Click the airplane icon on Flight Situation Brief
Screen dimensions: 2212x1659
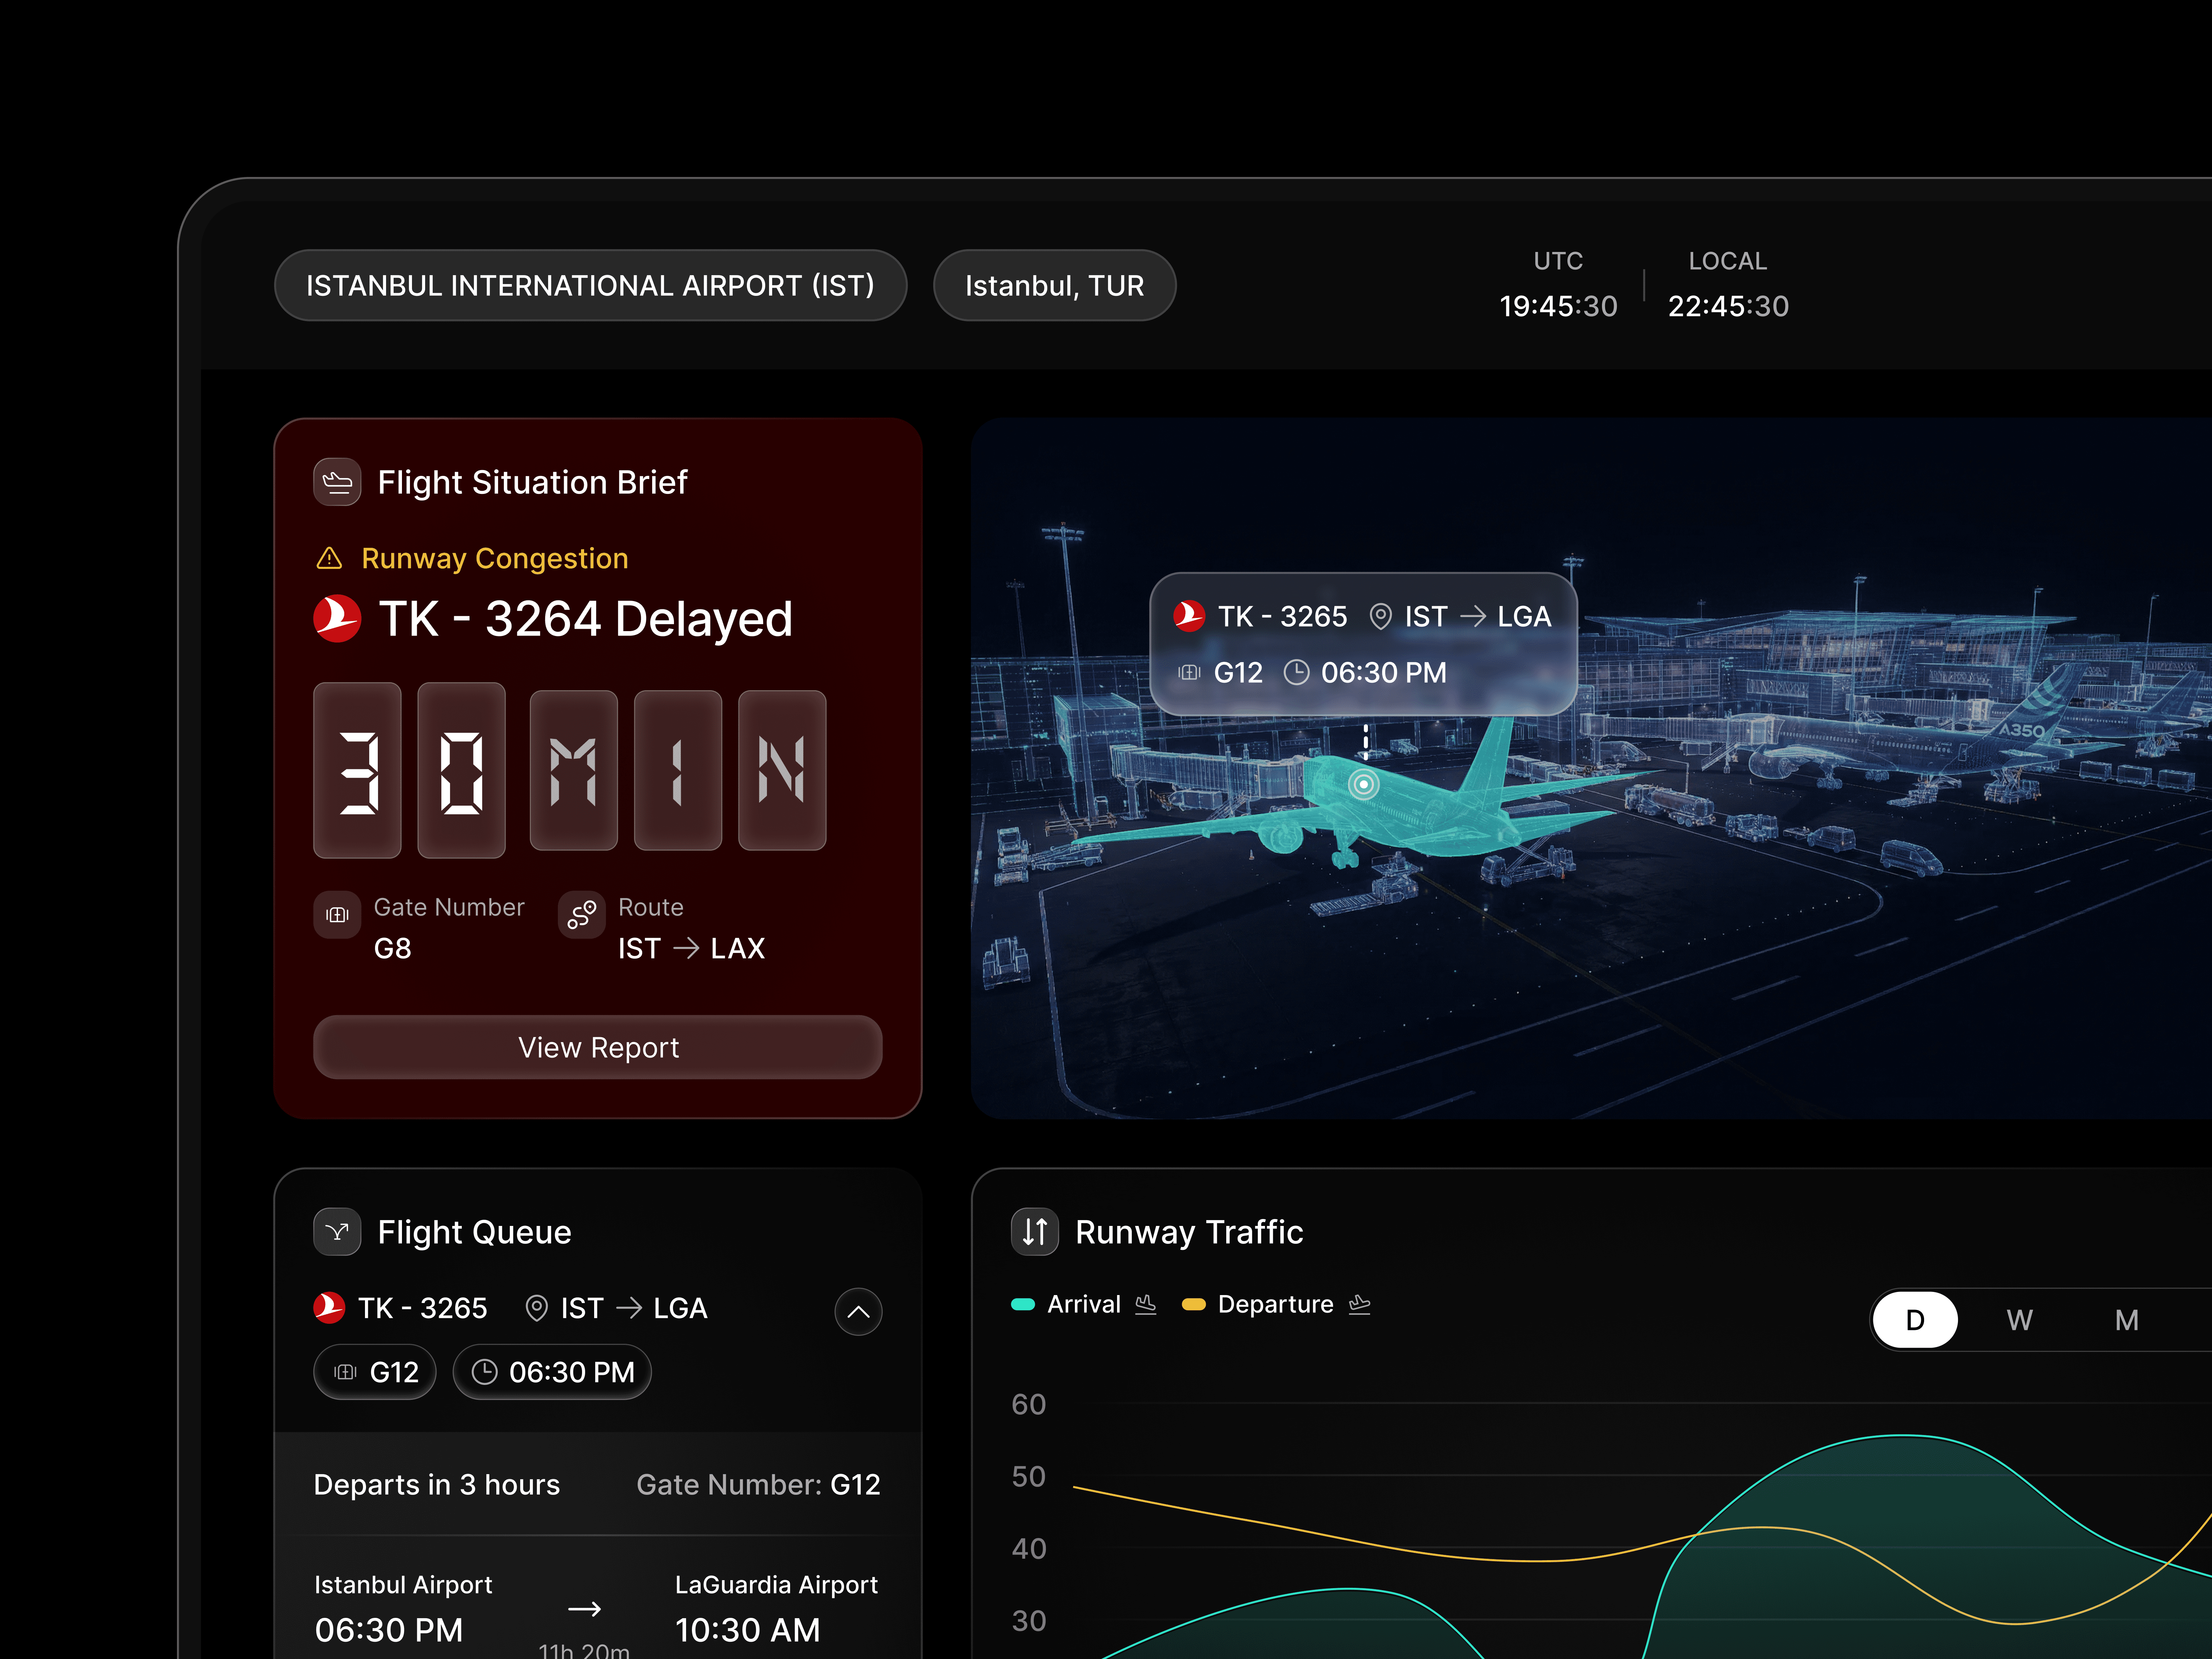tap(337, 482)
